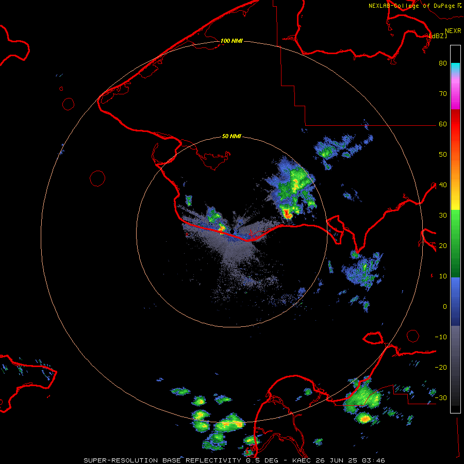Click the "[dBZ]" unit label above color bar
464x464 pixels.
pyautogui.click(x=438, y=36)
